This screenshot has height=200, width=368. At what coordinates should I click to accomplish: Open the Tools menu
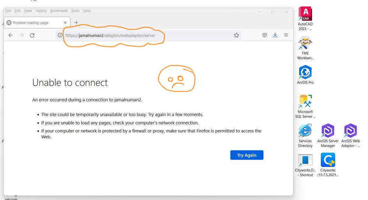[x=75, y=11]
